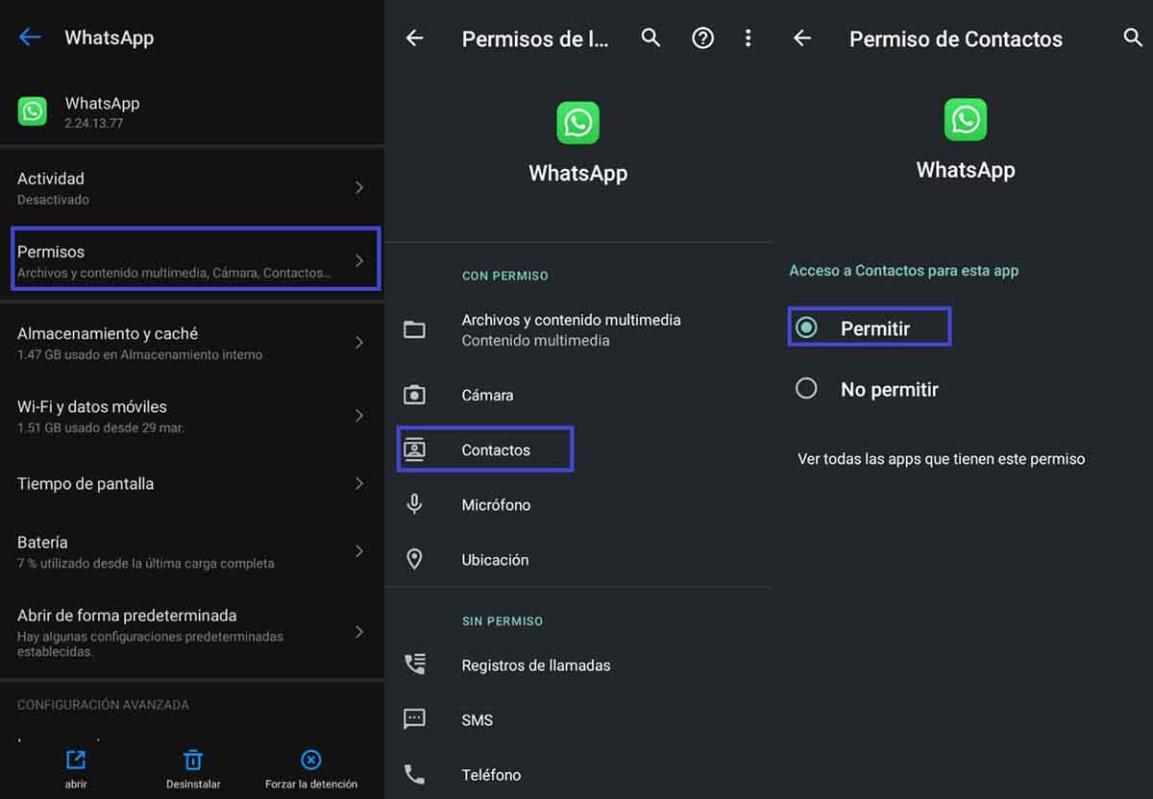
Task: Tap Forzar la detención button label
Action: (311, 784)
